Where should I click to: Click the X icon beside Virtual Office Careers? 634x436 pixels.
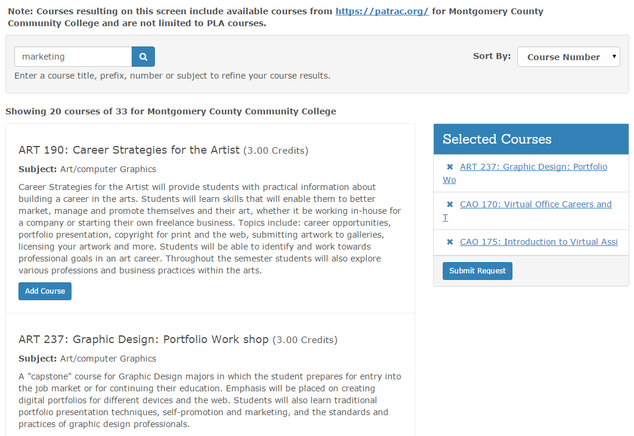point(449,204)
